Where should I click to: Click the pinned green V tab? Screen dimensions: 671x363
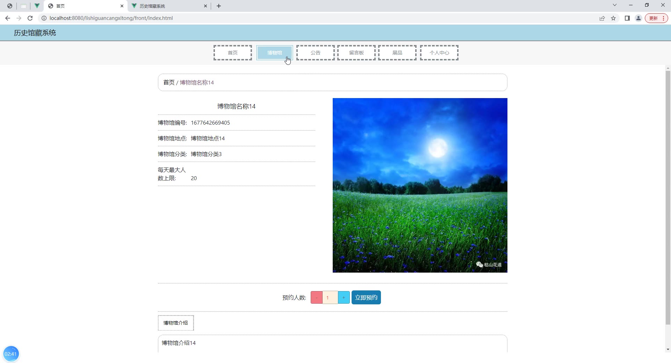point(37,6)
